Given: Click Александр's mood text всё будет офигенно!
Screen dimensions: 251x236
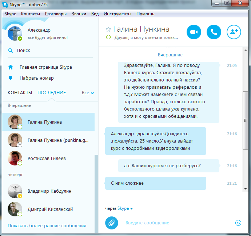Looking at the screenshot, I should pos(48,37).
